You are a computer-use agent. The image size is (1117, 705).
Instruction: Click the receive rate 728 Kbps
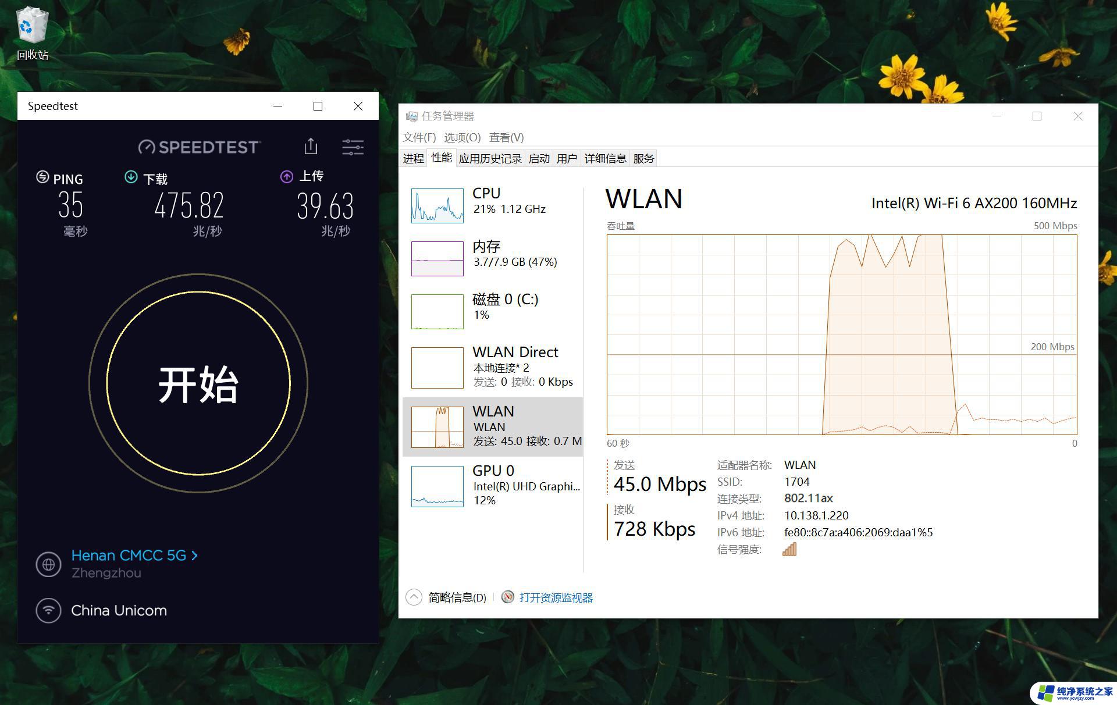654,529
